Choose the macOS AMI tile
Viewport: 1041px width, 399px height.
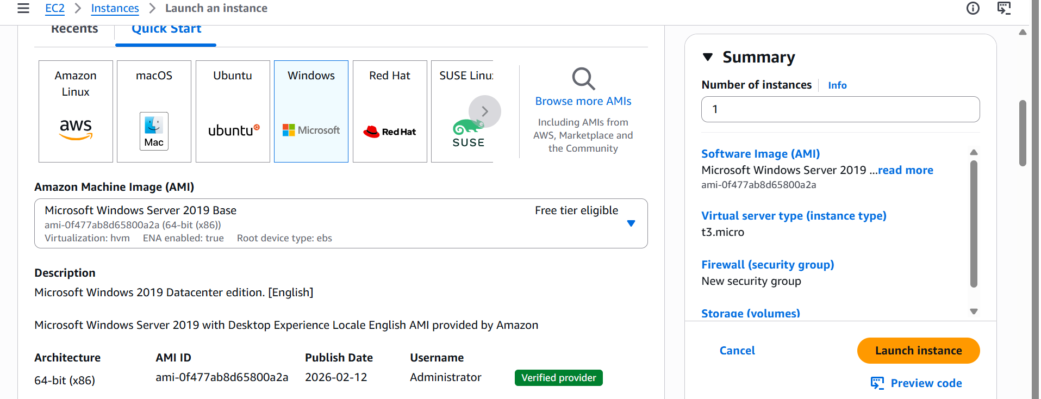pyautogui.click(x=154, y=111)
